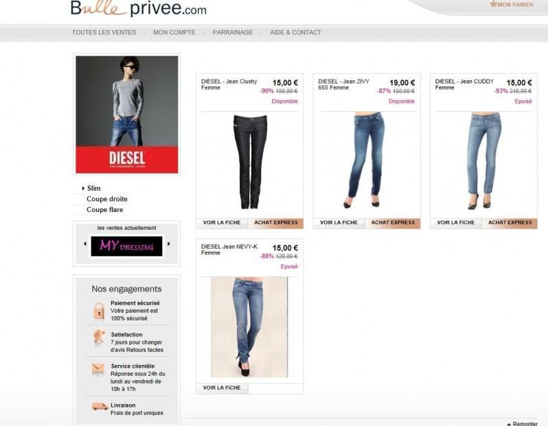This screenshot has width=548, height=426.
Task: Click the customer service envelope icon
Action: point(98,369)
